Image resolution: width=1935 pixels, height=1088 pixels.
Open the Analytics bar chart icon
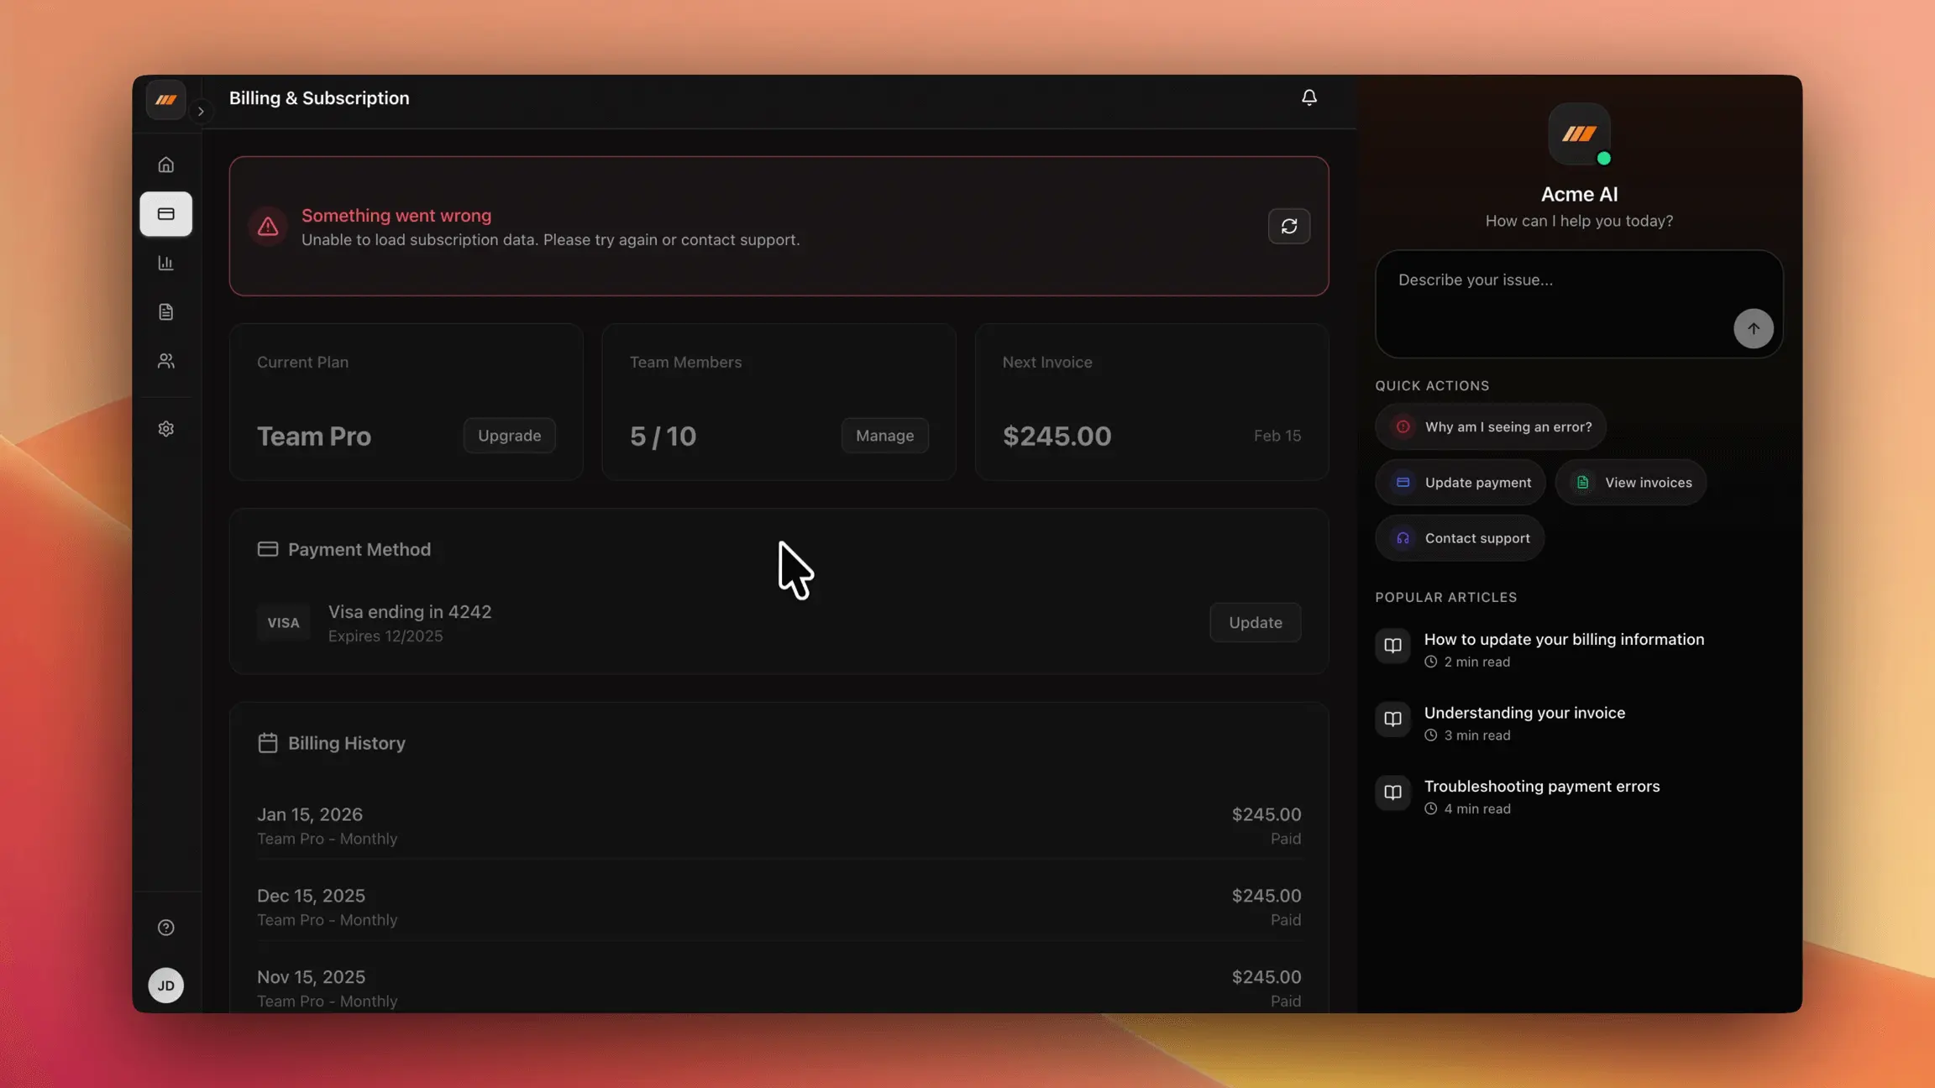tap(165, 264)
